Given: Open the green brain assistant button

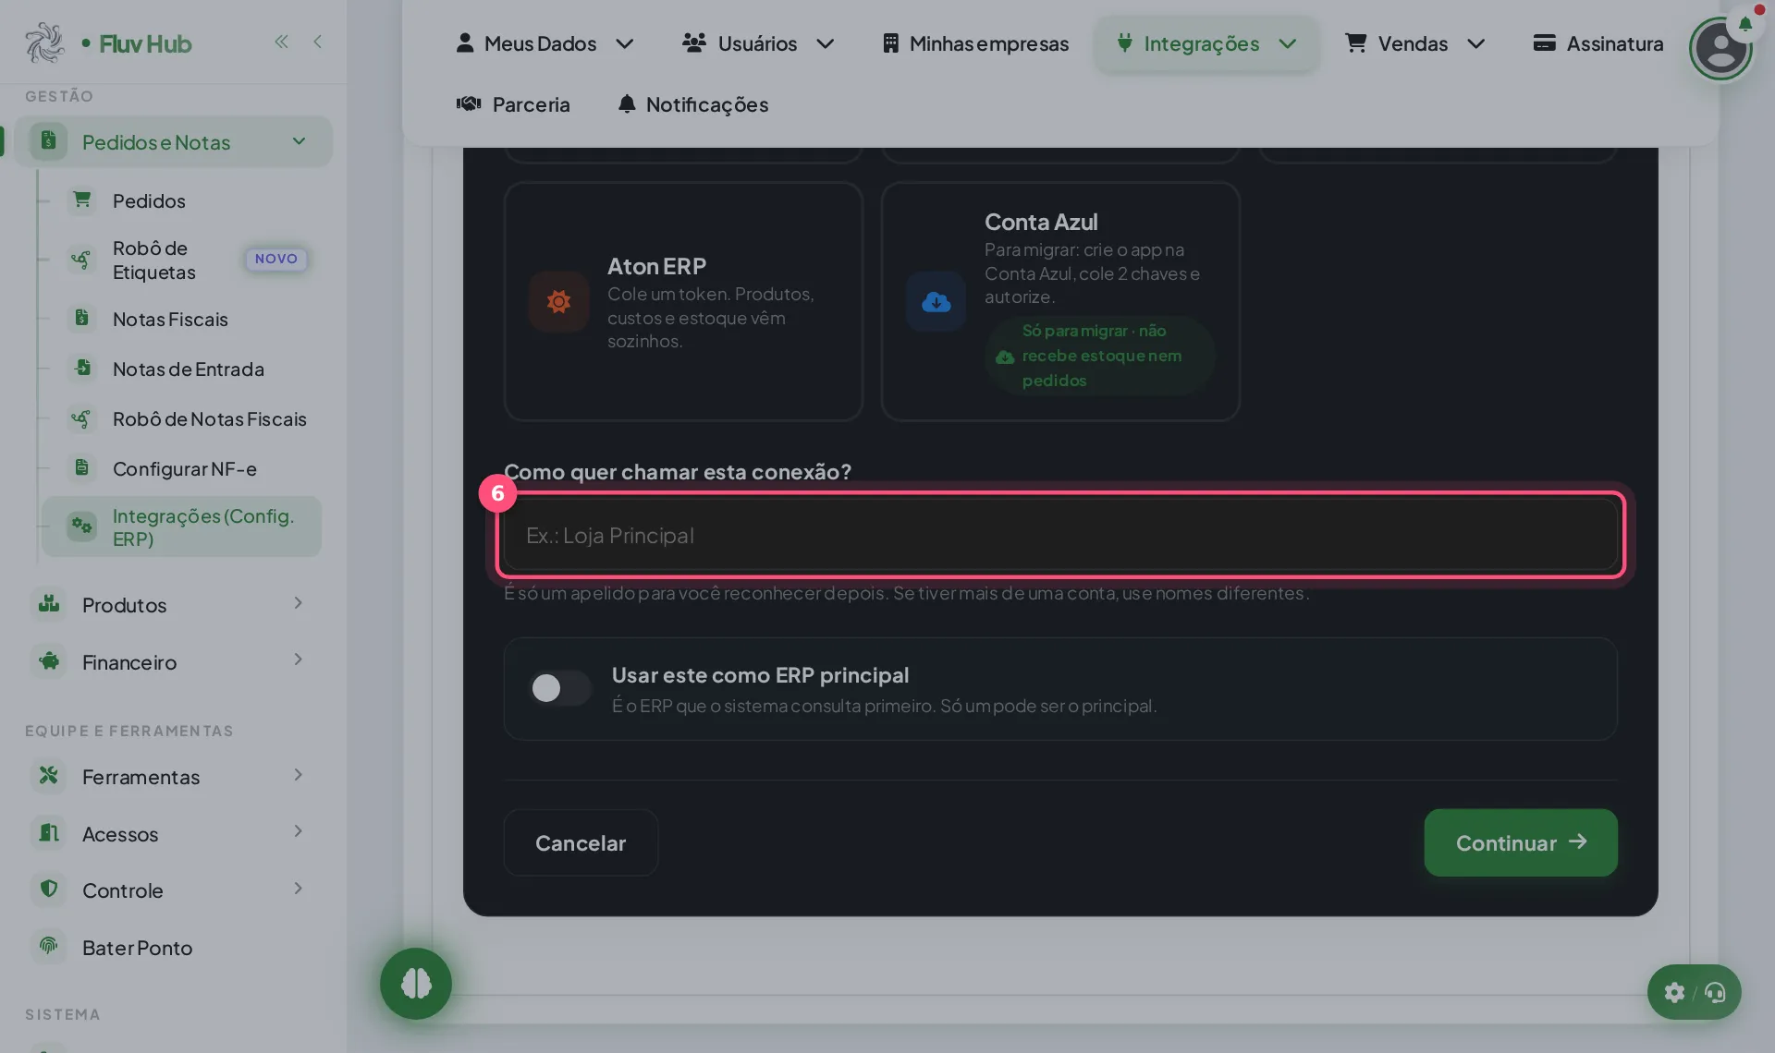Looking at the screenshot, I should click(416, 984).
